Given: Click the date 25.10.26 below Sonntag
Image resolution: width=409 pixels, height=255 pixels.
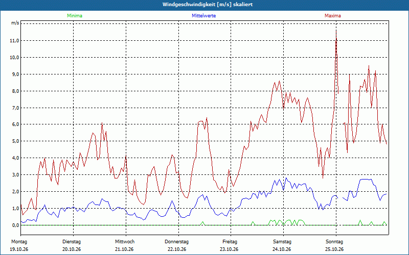Looking at the screenshot, I should (x=334, y=249).
